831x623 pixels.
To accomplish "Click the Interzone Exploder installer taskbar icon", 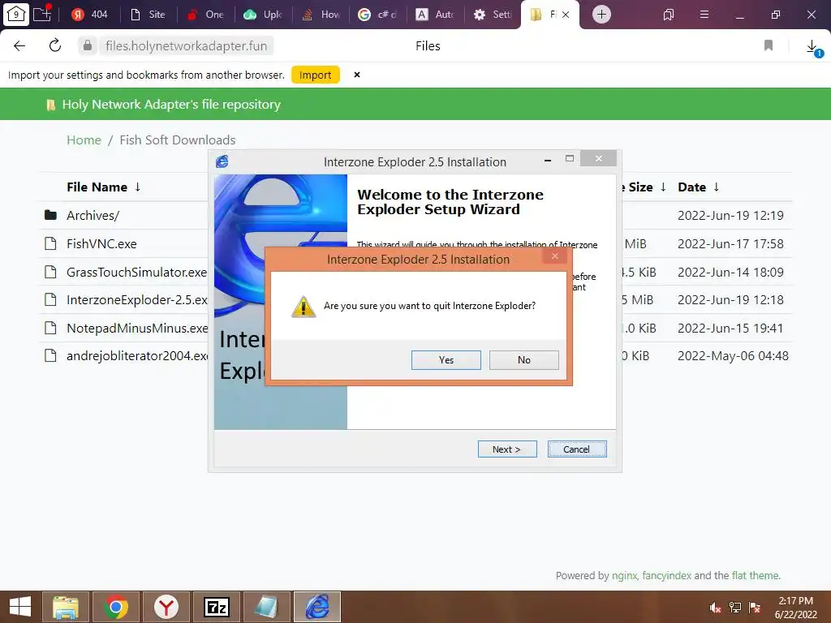I will click(x=317, y=607).
